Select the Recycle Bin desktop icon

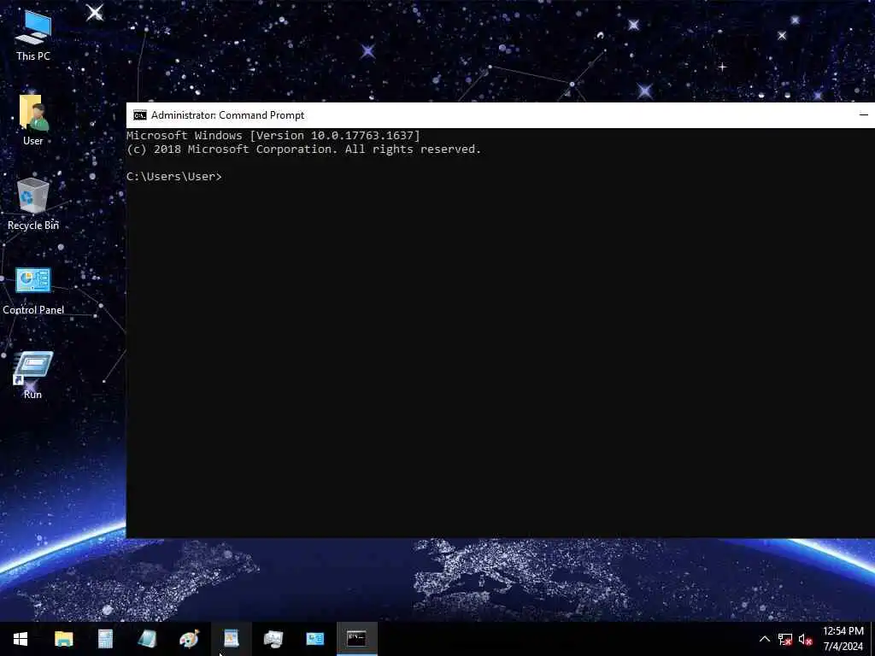click(33, 204)
